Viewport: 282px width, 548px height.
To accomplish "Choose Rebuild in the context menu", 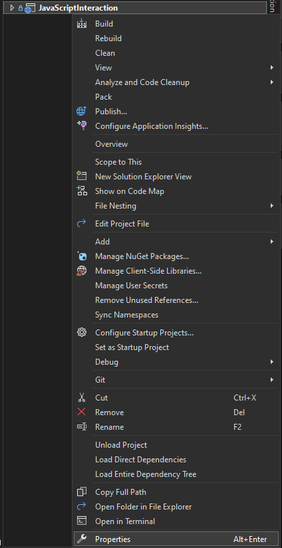I will (176, 39).
